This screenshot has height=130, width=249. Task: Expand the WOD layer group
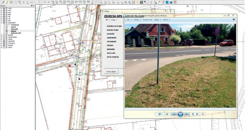[2, 9]
